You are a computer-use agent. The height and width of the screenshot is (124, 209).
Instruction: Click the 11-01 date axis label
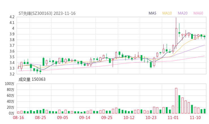click(x=173, y=118)
